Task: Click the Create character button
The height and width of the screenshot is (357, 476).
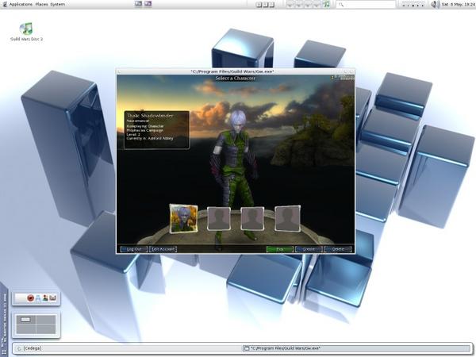Action: [309, 249]
